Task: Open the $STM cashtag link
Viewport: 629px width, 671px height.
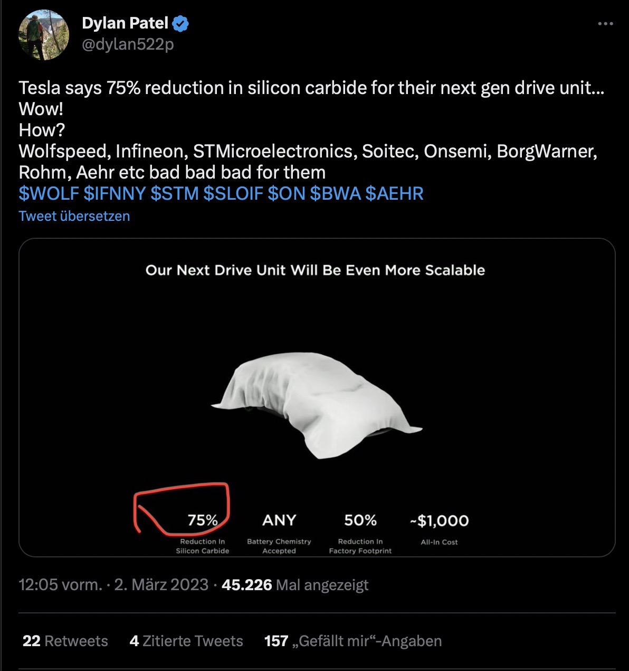Action: pos(175,193)
